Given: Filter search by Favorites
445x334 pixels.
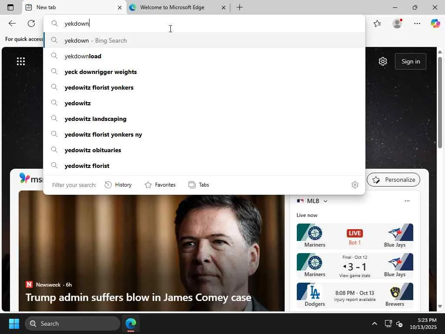Looking at the screenshot, I should [x=160, y=185].
